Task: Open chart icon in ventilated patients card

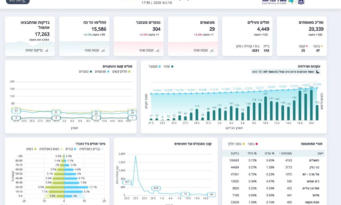Action: click(x=212, y=50)
